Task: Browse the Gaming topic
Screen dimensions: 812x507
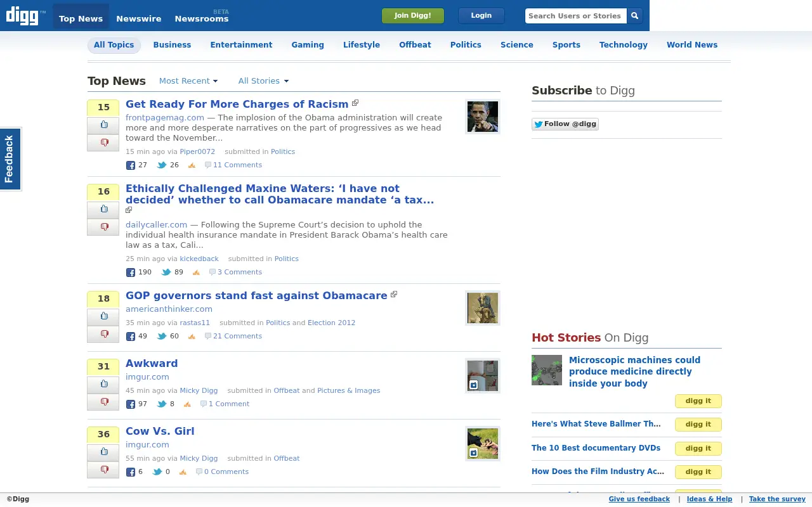Action: 308,45
